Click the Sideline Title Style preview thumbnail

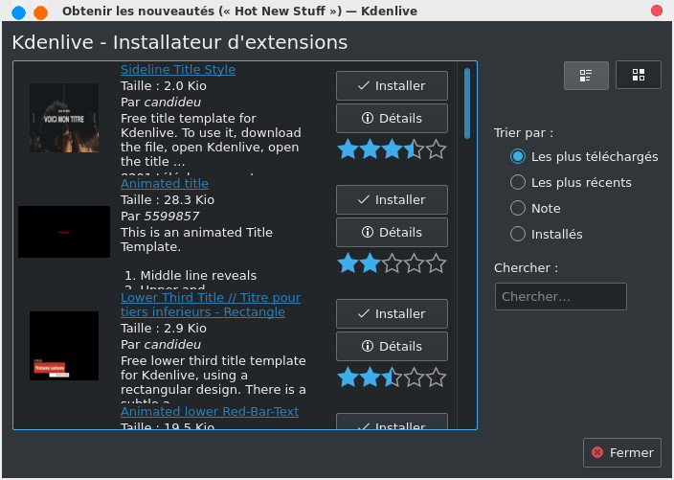(x=64, y=118)
